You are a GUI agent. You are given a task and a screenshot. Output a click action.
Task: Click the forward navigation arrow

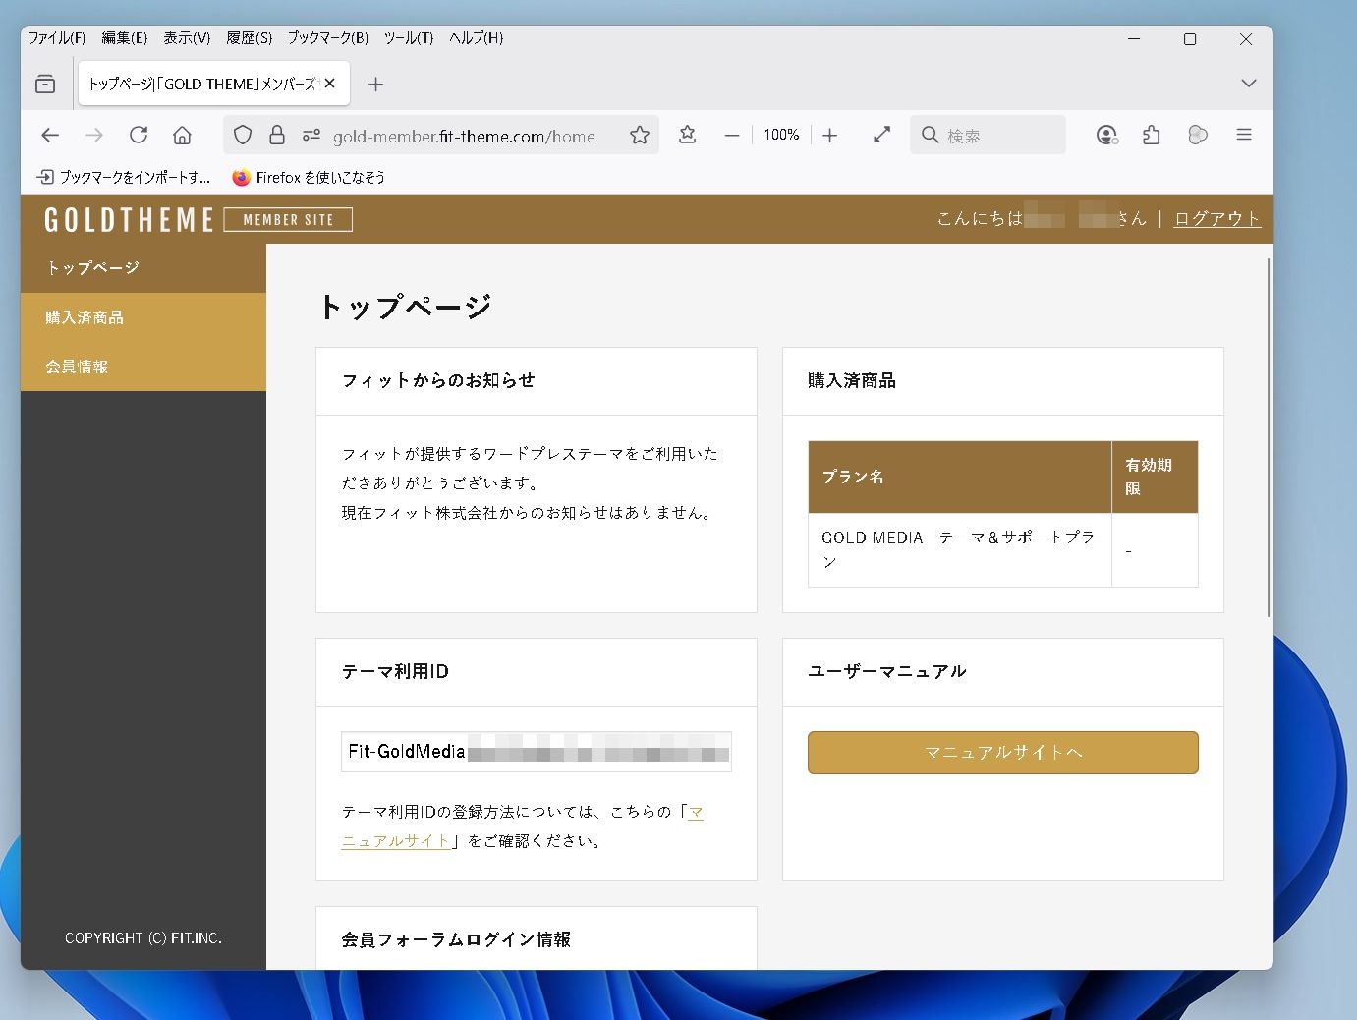94,136
